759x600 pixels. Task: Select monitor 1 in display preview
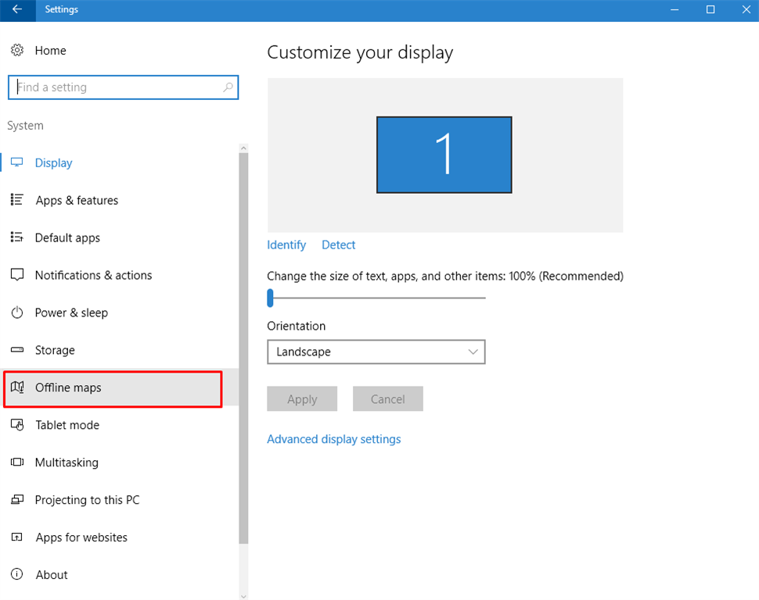pyautogui.click(x=444, y=155)
